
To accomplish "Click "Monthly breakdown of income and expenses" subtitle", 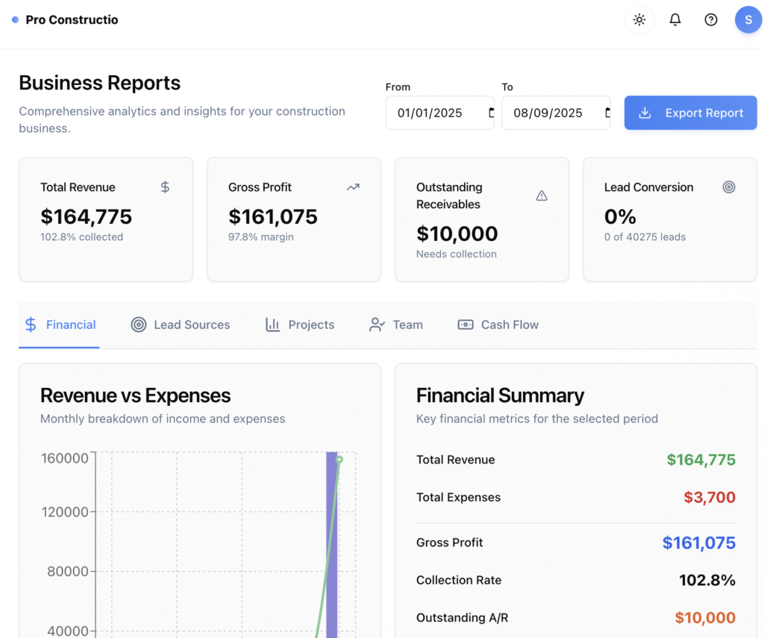I will tap(163, 419).
